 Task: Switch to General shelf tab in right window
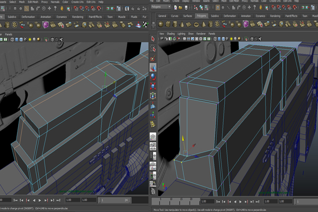pos(162,16)
